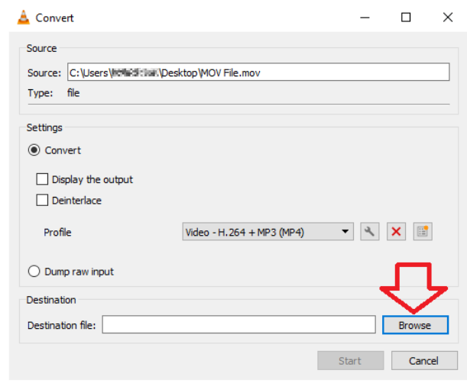
Task: Close the Convert dialog window
Action: (x=447, y=18)
